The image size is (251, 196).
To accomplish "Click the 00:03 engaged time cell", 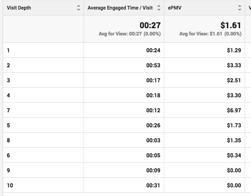I will tap(124, 140).
